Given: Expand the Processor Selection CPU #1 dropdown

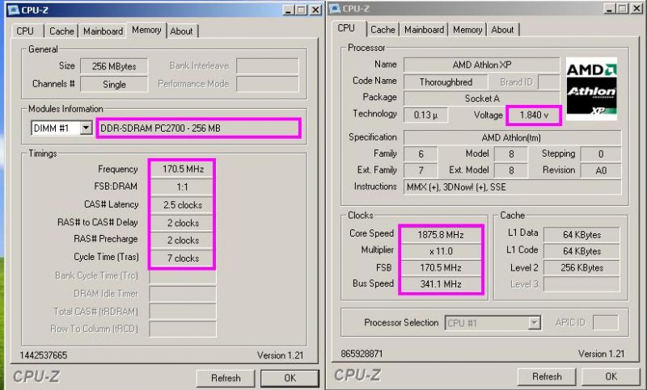Looking at the screenshot, I should pyautogui.click(x=535, y=323).
